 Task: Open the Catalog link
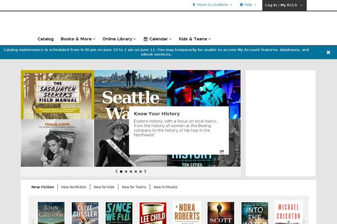click(x=45, y=39)
